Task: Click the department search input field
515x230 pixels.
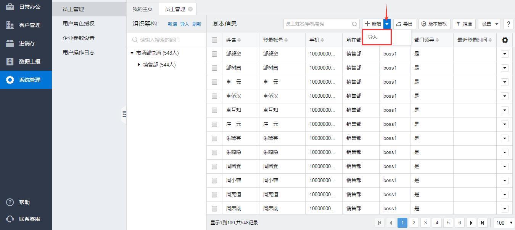Action: [x=170, y=40]
